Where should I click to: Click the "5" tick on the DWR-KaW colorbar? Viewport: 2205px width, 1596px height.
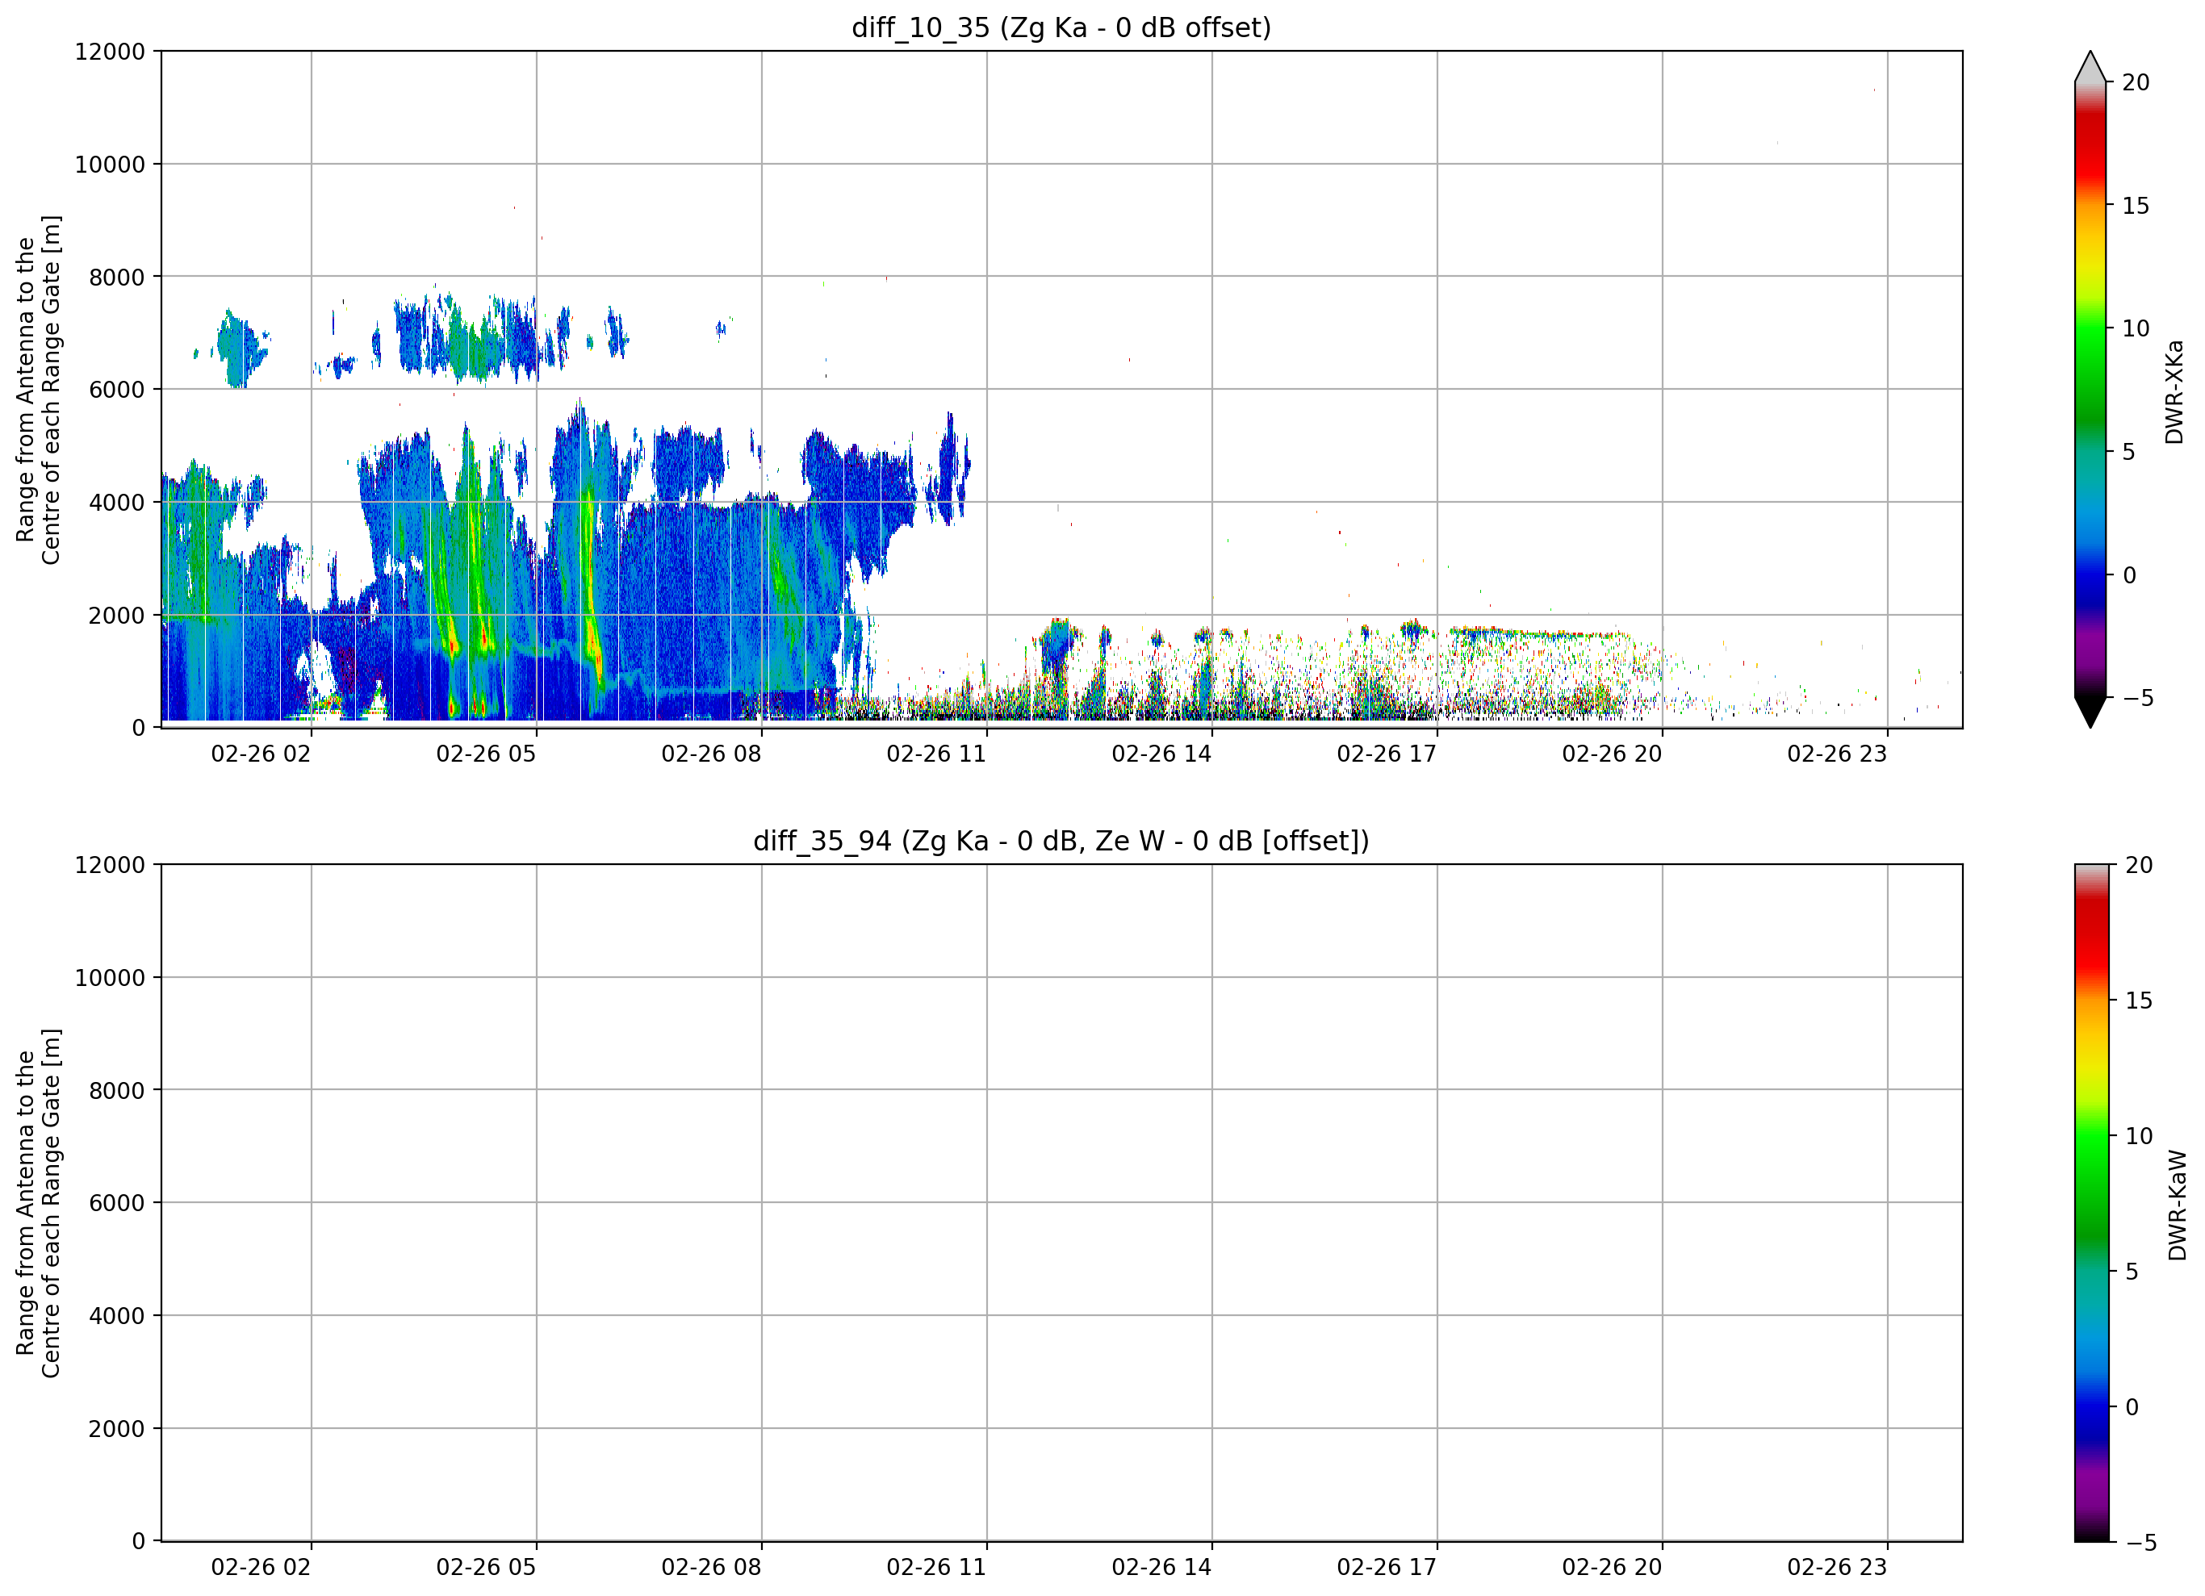pos(2131,1272)
